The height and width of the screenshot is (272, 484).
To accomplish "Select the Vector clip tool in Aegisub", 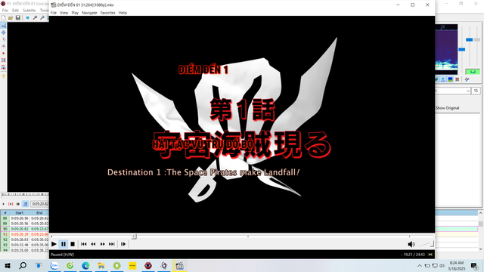I will pyautogui.click(x=3, y=67).
